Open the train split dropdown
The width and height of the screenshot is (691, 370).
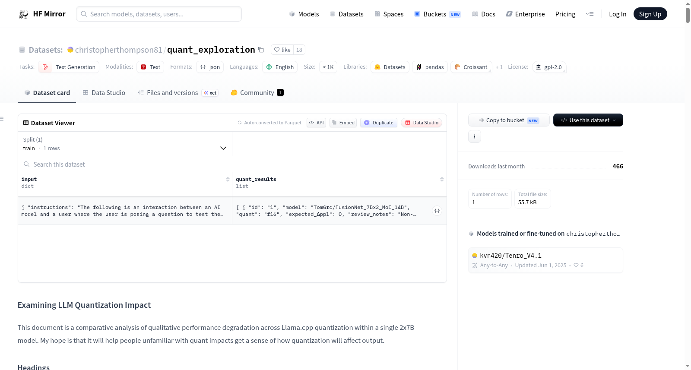[125, 144]
